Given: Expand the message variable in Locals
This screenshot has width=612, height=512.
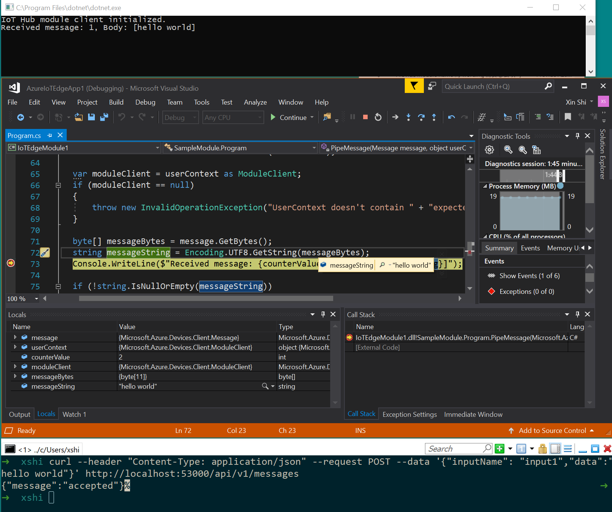Looking at the screenshot, I should pyautogui.click(x=15, y=337).
